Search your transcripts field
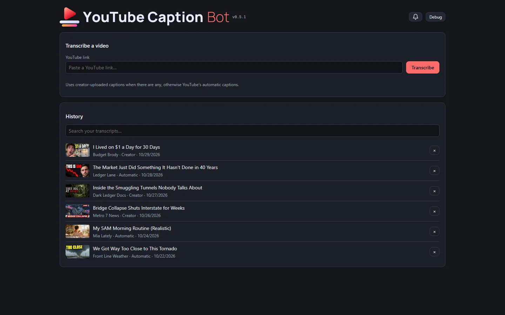 click(x=252, y=131)
